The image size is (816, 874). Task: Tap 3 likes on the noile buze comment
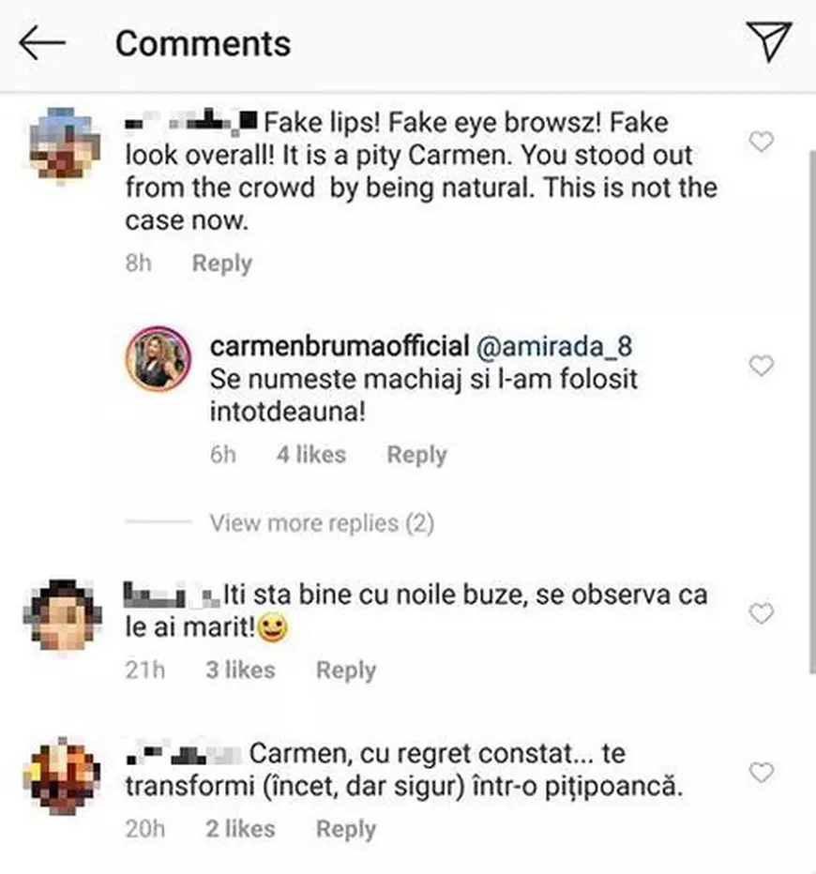point(239,670)
